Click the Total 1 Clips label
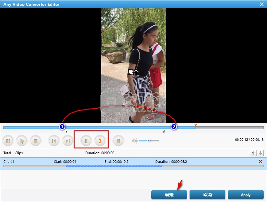The image size is (267, 202). [13, 153]
